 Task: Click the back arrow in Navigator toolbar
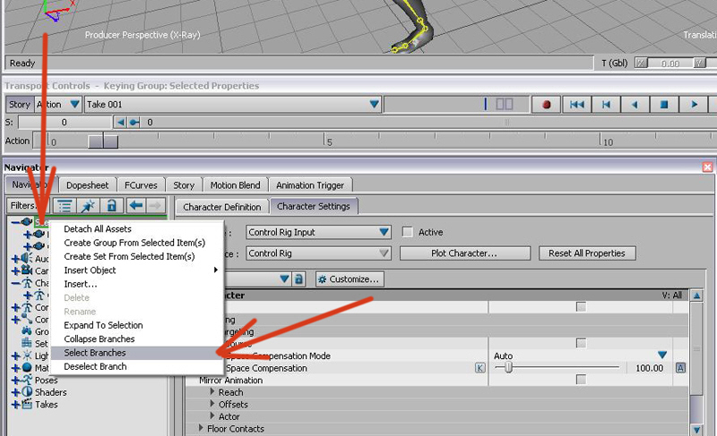135,206
